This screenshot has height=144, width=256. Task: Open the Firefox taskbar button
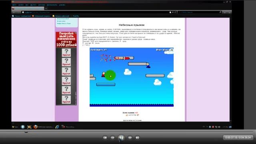click(x=44, y=127)
